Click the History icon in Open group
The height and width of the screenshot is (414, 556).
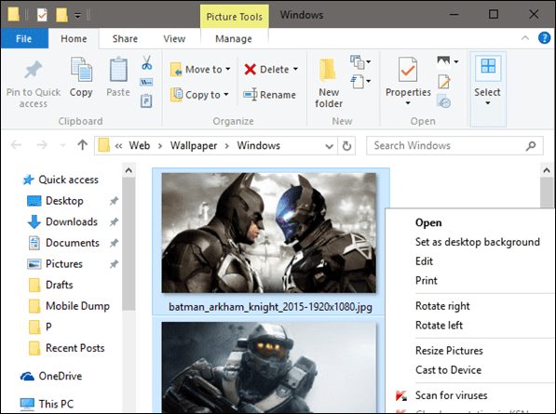pyautogui.click(x=443, y=101)
